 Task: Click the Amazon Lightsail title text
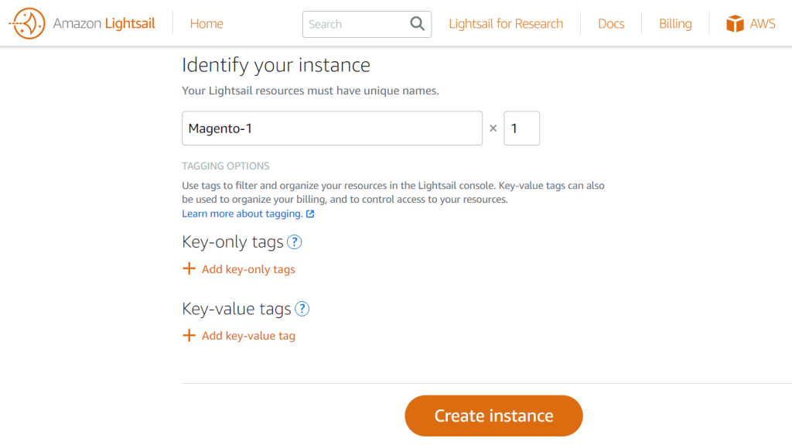(x=104, y=24)
